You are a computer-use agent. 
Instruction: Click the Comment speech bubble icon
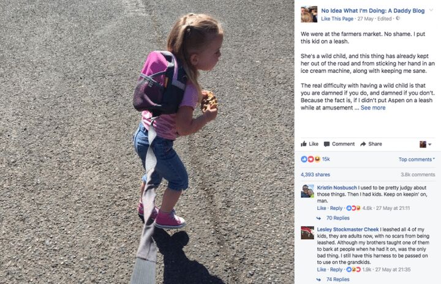[326, 144]
